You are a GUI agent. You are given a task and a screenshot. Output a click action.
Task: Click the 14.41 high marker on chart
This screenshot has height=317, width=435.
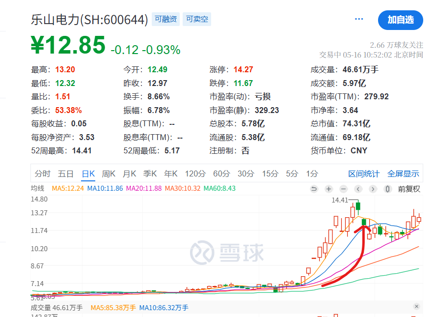click(340, 200)
